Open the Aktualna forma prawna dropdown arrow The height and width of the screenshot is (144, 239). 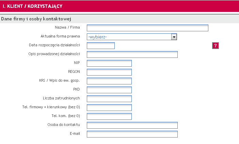click(x=174, y=37)
